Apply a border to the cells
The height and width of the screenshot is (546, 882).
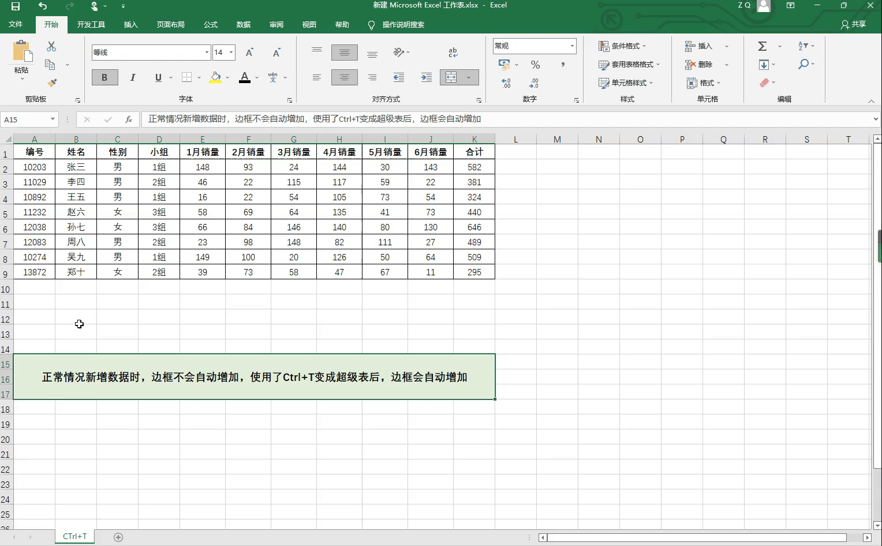pyautogui.click(x=186, y=77)
